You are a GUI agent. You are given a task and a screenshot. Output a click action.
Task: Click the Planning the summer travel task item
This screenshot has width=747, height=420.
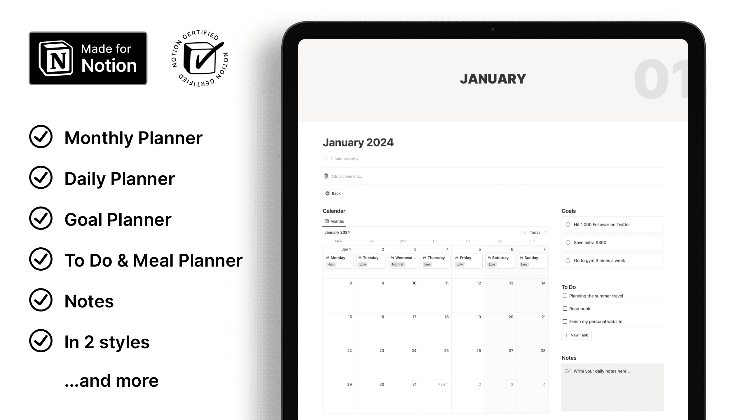(x=596, y=296)
